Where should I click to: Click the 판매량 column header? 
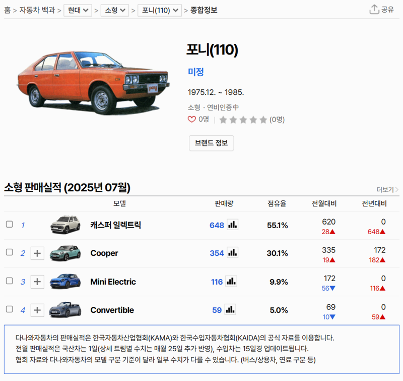224,204
